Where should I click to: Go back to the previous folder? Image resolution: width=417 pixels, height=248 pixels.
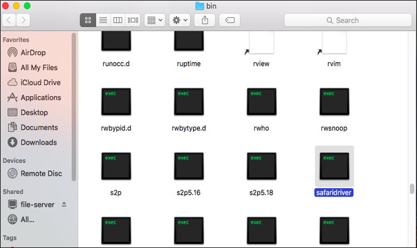[x=9, y=20]
